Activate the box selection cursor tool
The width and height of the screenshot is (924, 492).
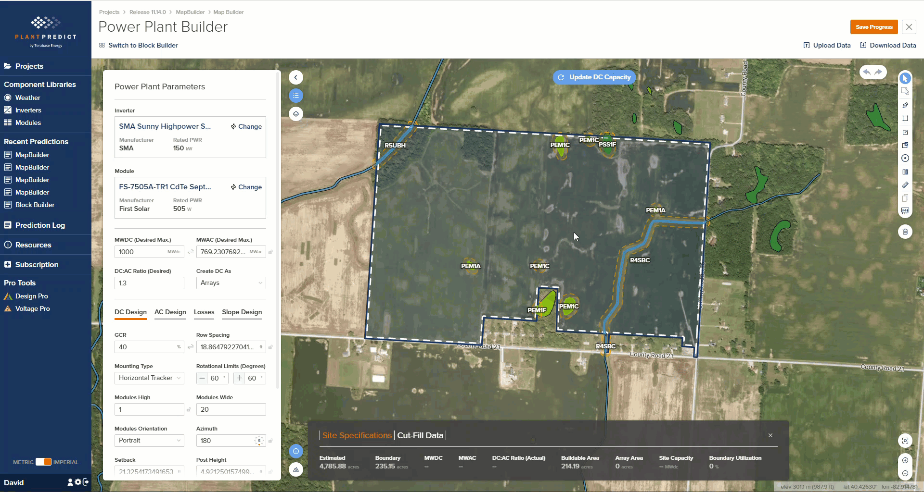tap(905, 91)
